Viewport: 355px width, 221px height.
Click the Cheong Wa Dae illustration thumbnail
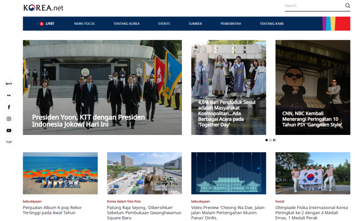click(x=229, y=173)
